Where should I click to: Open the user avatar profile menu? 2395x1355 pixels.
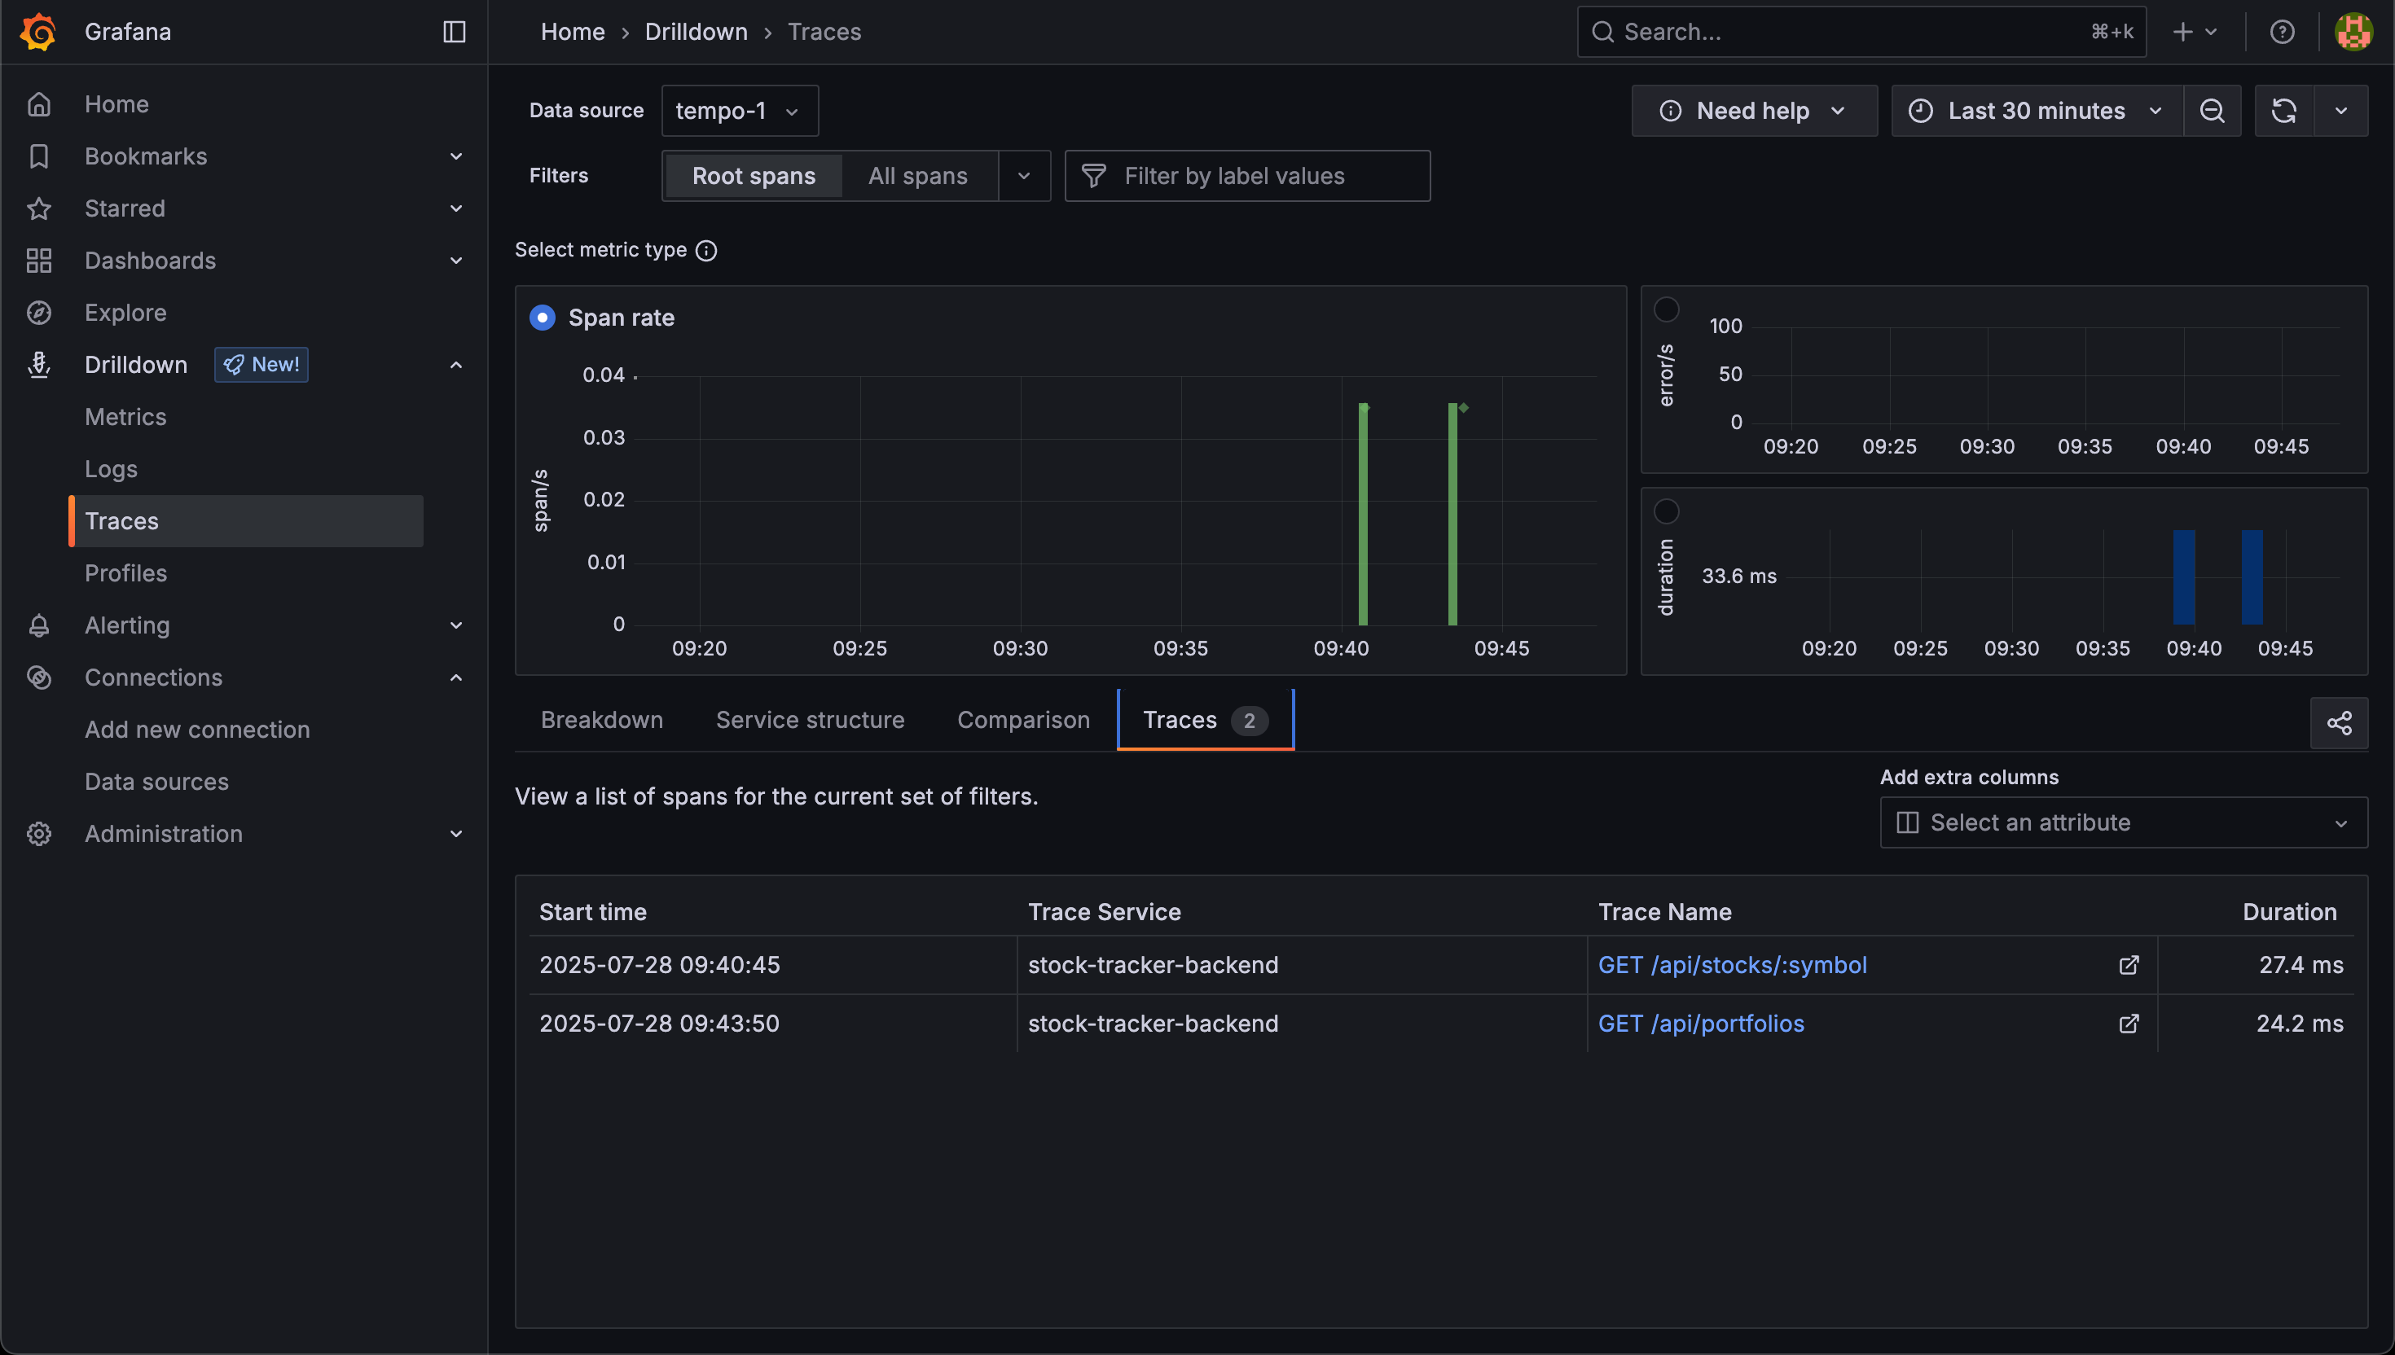click(2353, 32)
